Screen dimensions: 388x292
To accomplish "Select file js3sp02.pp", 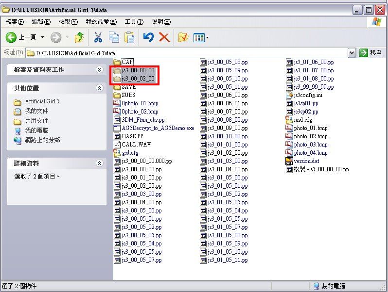I will [306, 112].
